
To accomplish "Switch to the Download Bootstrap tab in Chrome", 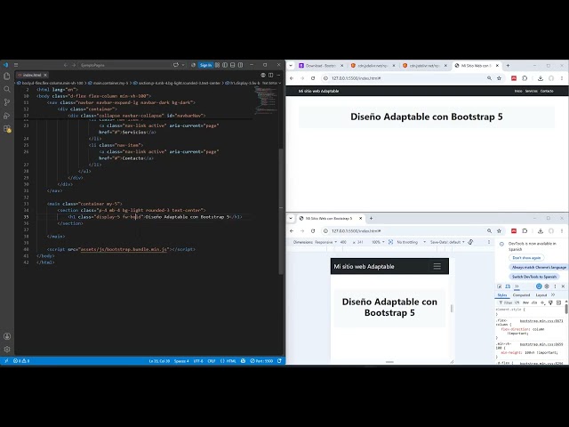I will point(320,66).
